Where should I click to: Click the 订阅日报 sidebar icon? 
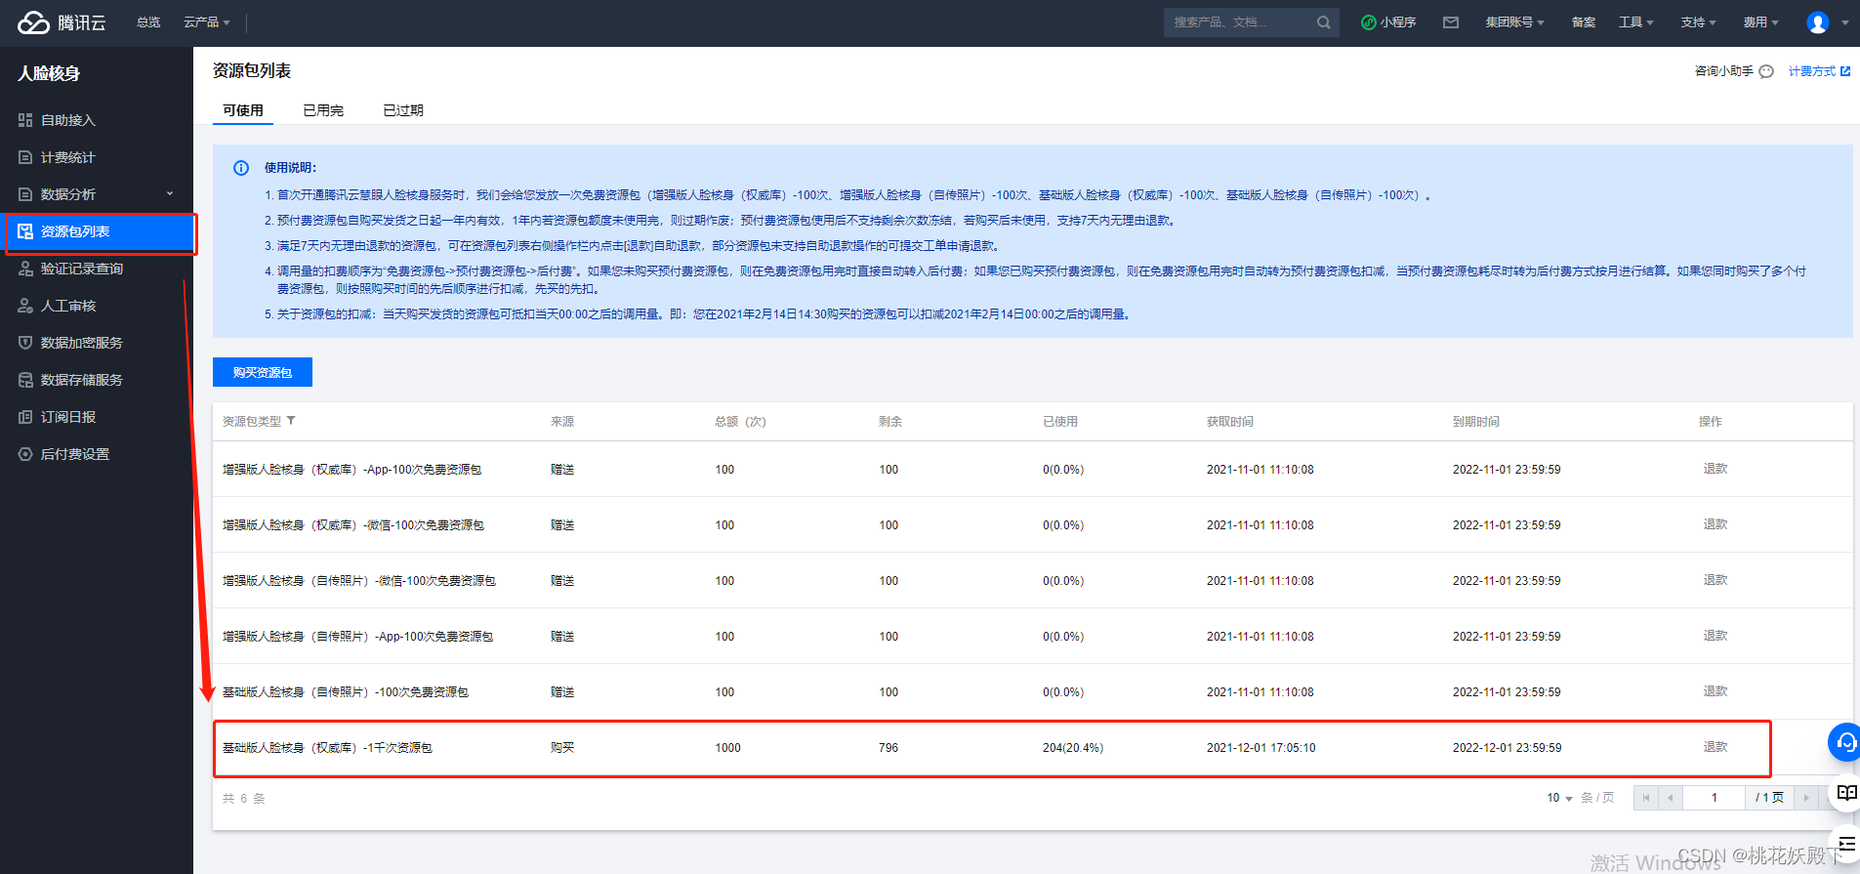click(25, 417)
